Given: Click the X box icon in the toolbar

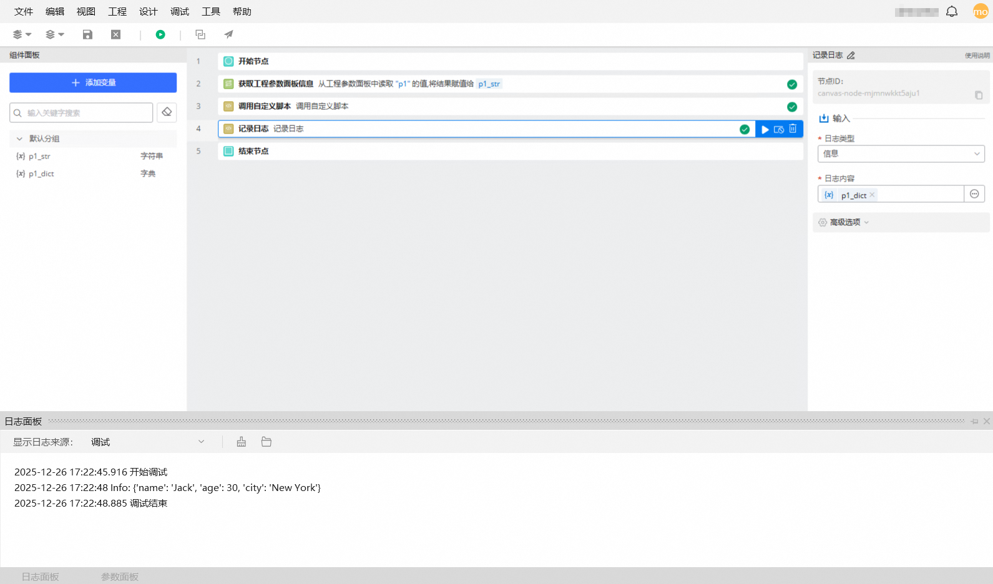Looking at the screenshot, I should click(x=116, y=34).
